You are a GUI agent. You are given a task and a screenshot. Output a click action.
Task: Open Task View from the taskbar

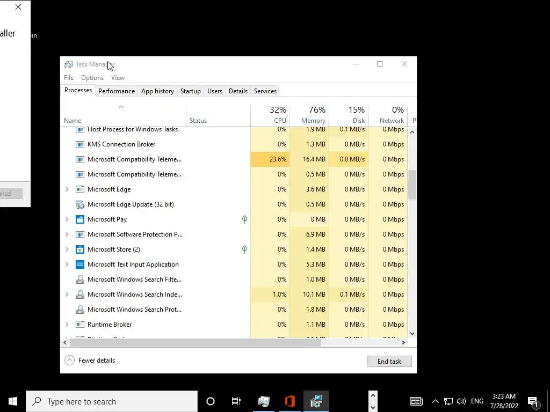click(236, 401)
